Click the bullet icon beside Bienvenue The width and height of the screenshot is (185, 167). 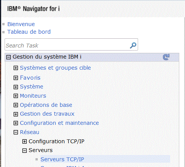(3, 24)
